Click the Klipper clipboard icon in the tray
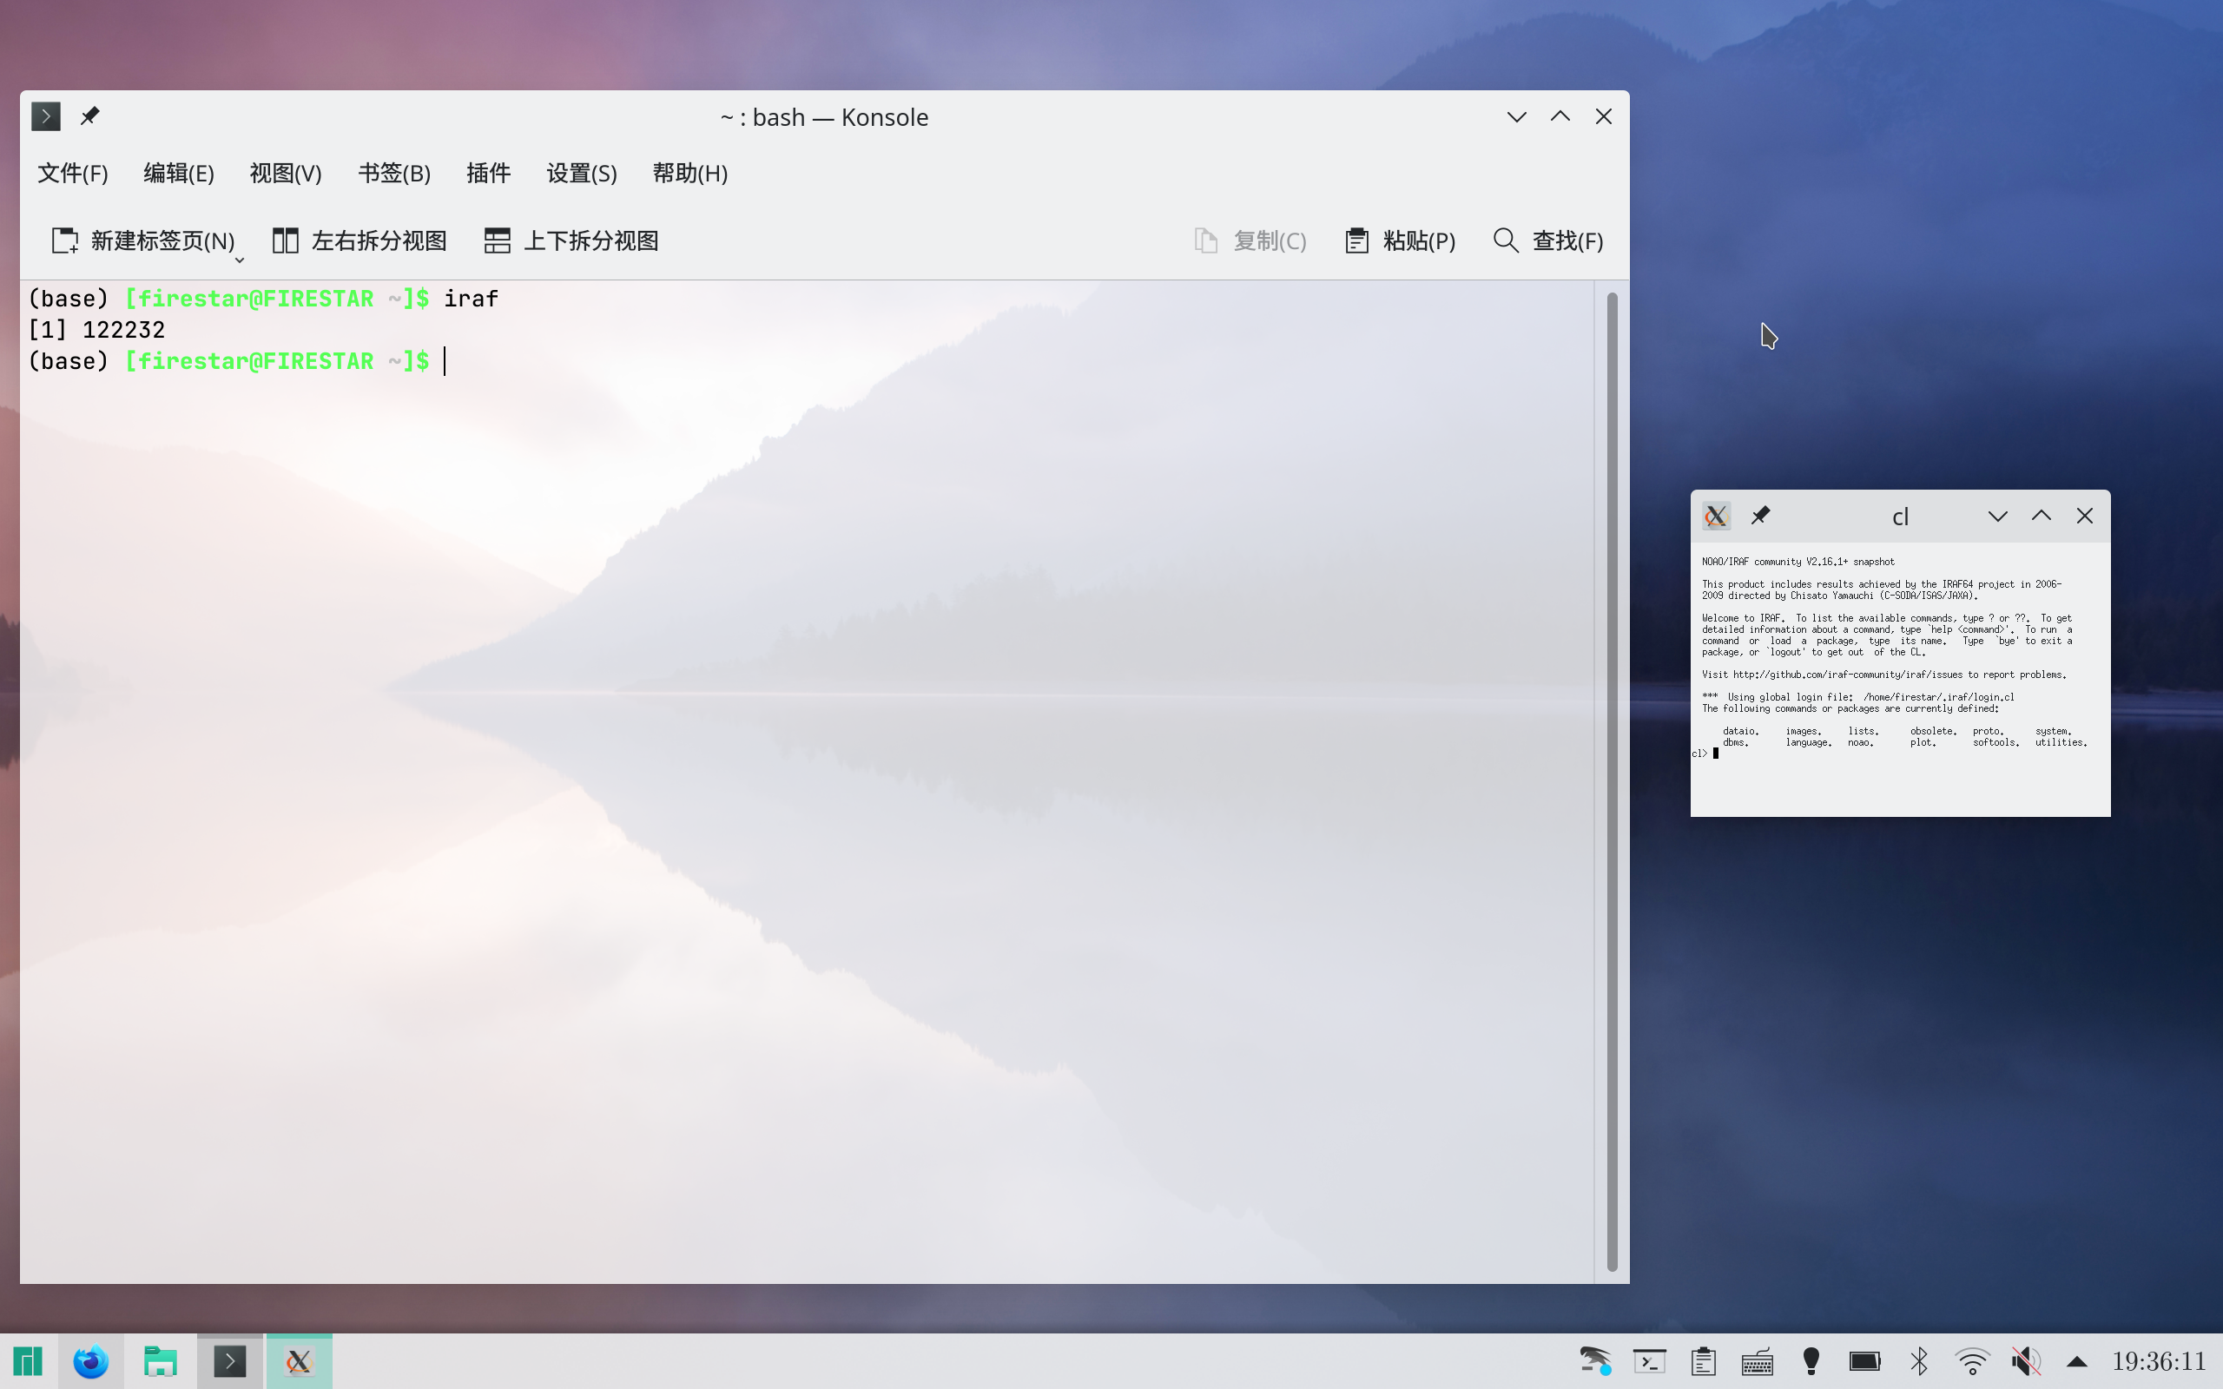Screen dimensions: 2223x1389 point(1705,1360)
